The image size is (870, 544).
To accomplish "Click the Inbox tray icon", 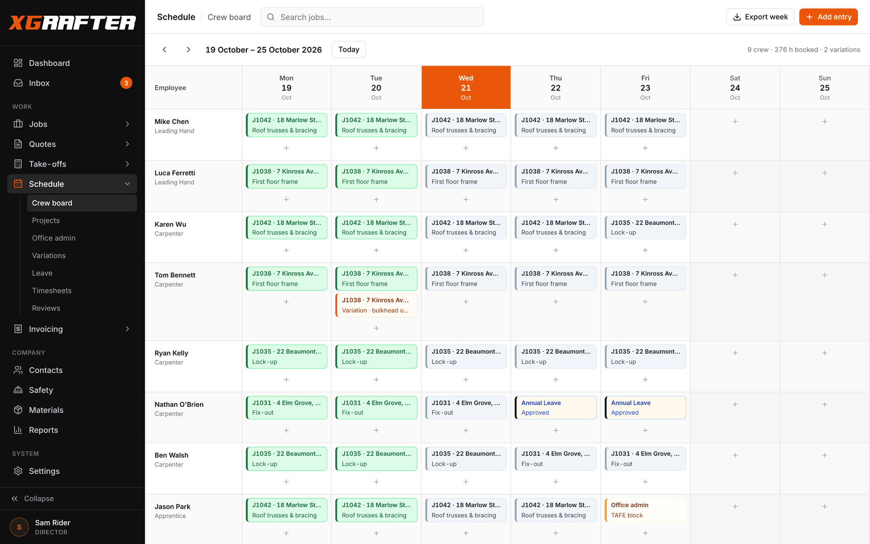I will pyautogui.click(x=18, y=83).
